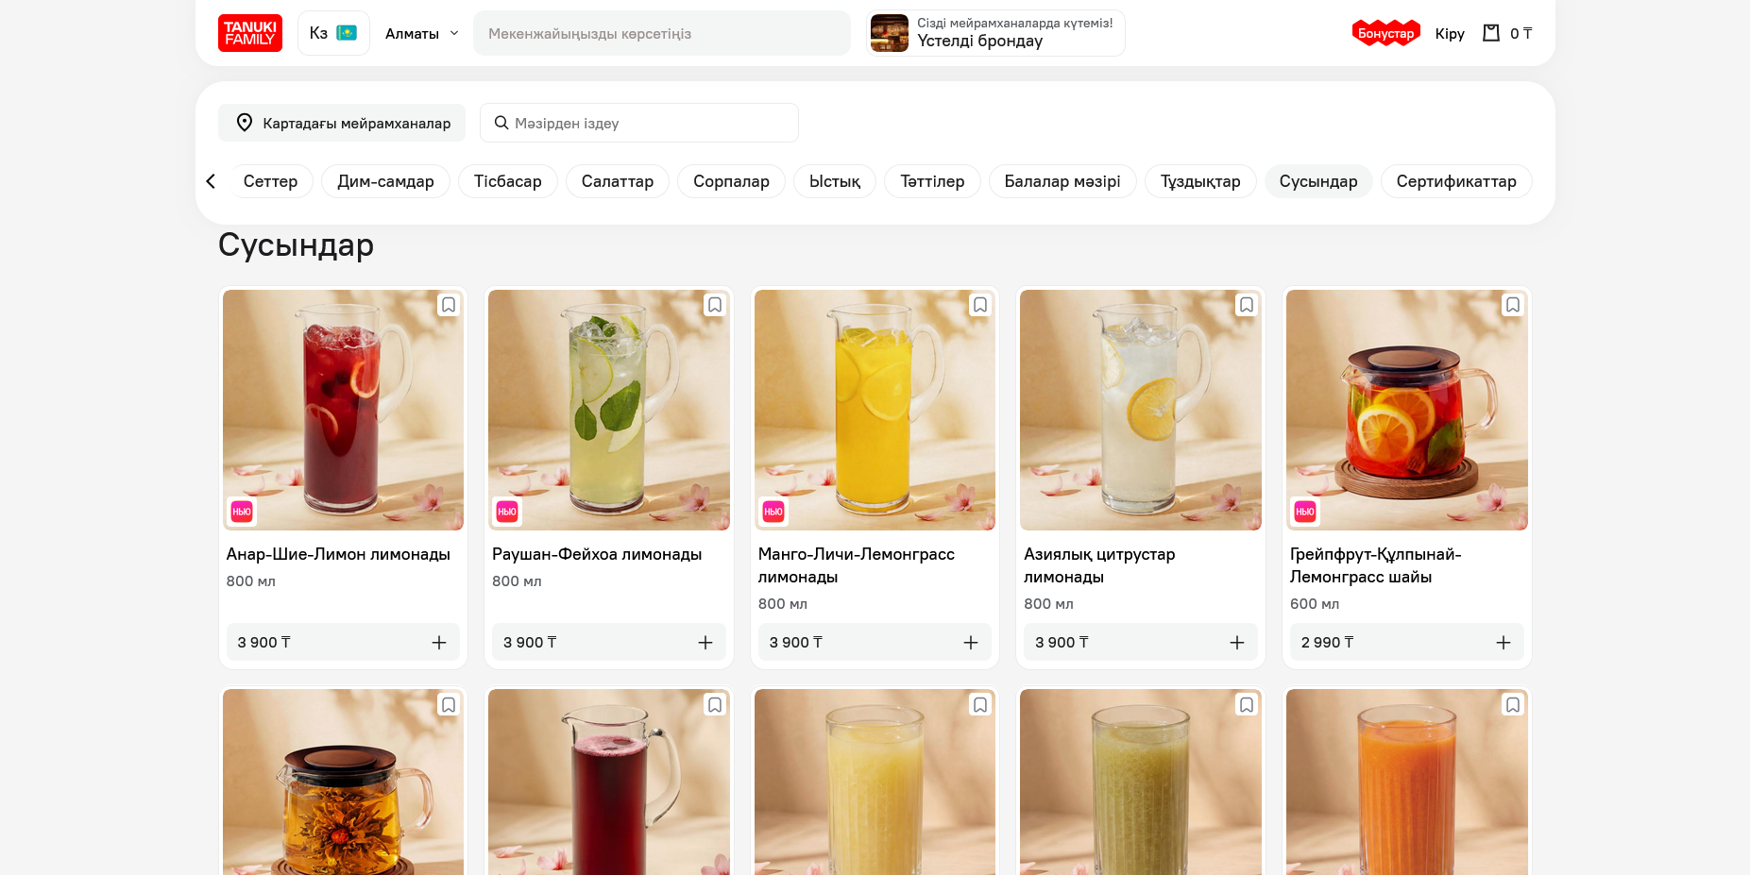Click the 600 мл volume text
Viewport: 1750px width, 875px height.
pos(1315,604)
